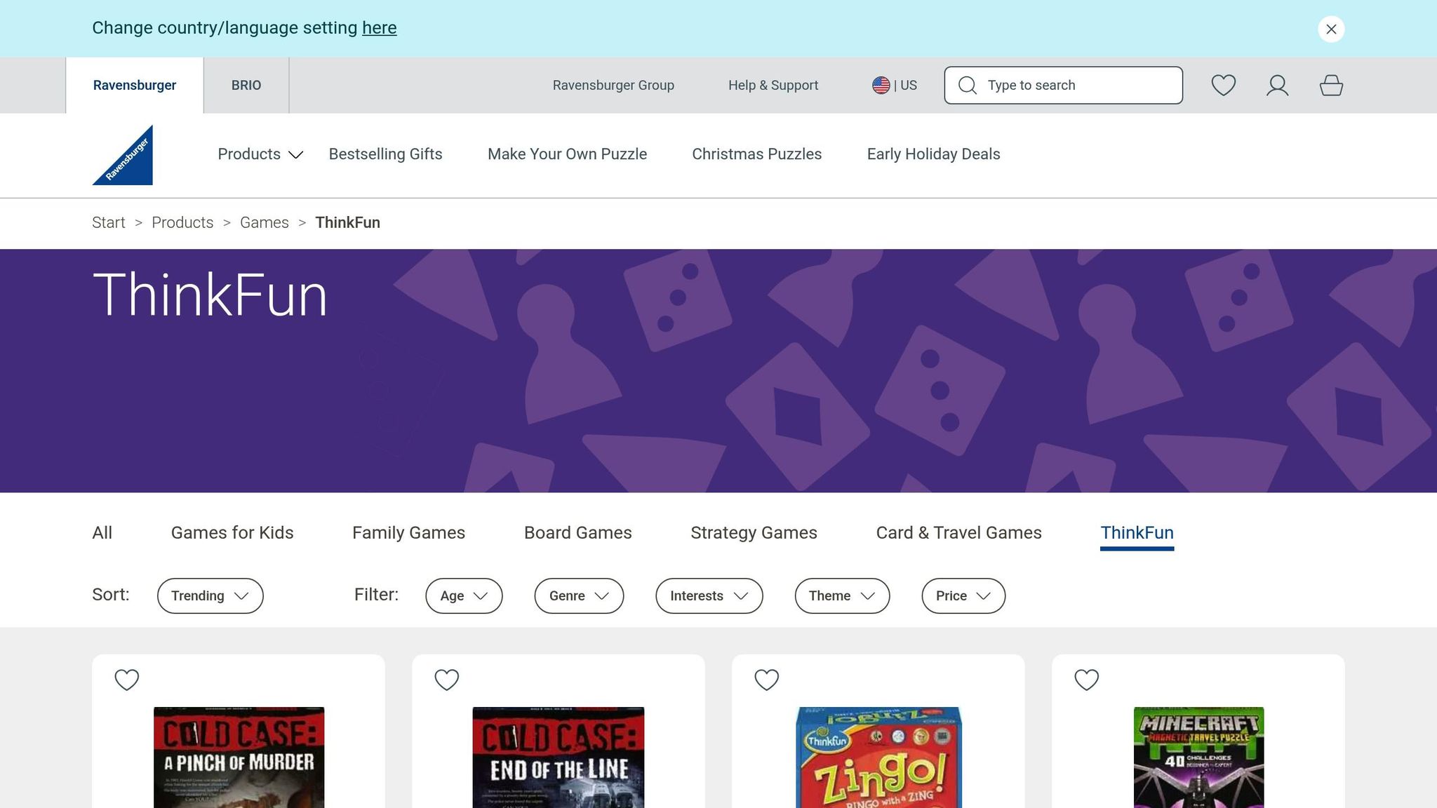This screenshot has width=1437, height=808.
Task: Toggle wishlist heart on Zingo game
Action: coord(767,680)
